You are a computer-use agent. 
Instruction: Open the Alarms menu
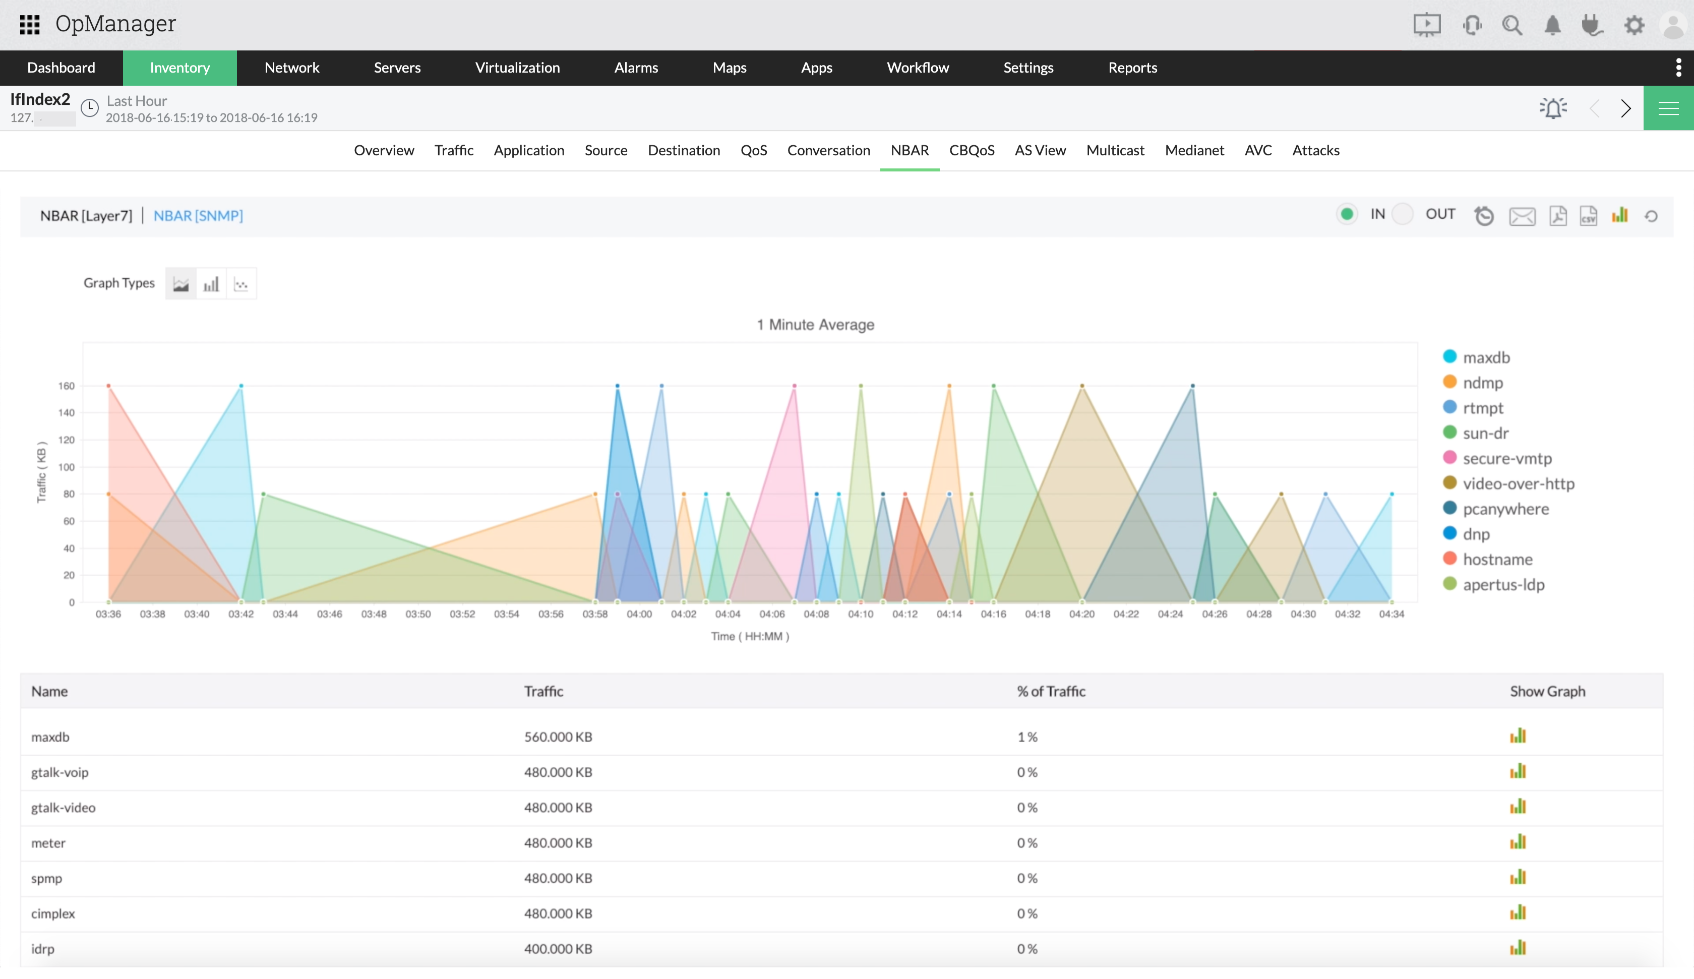[635, 68]
